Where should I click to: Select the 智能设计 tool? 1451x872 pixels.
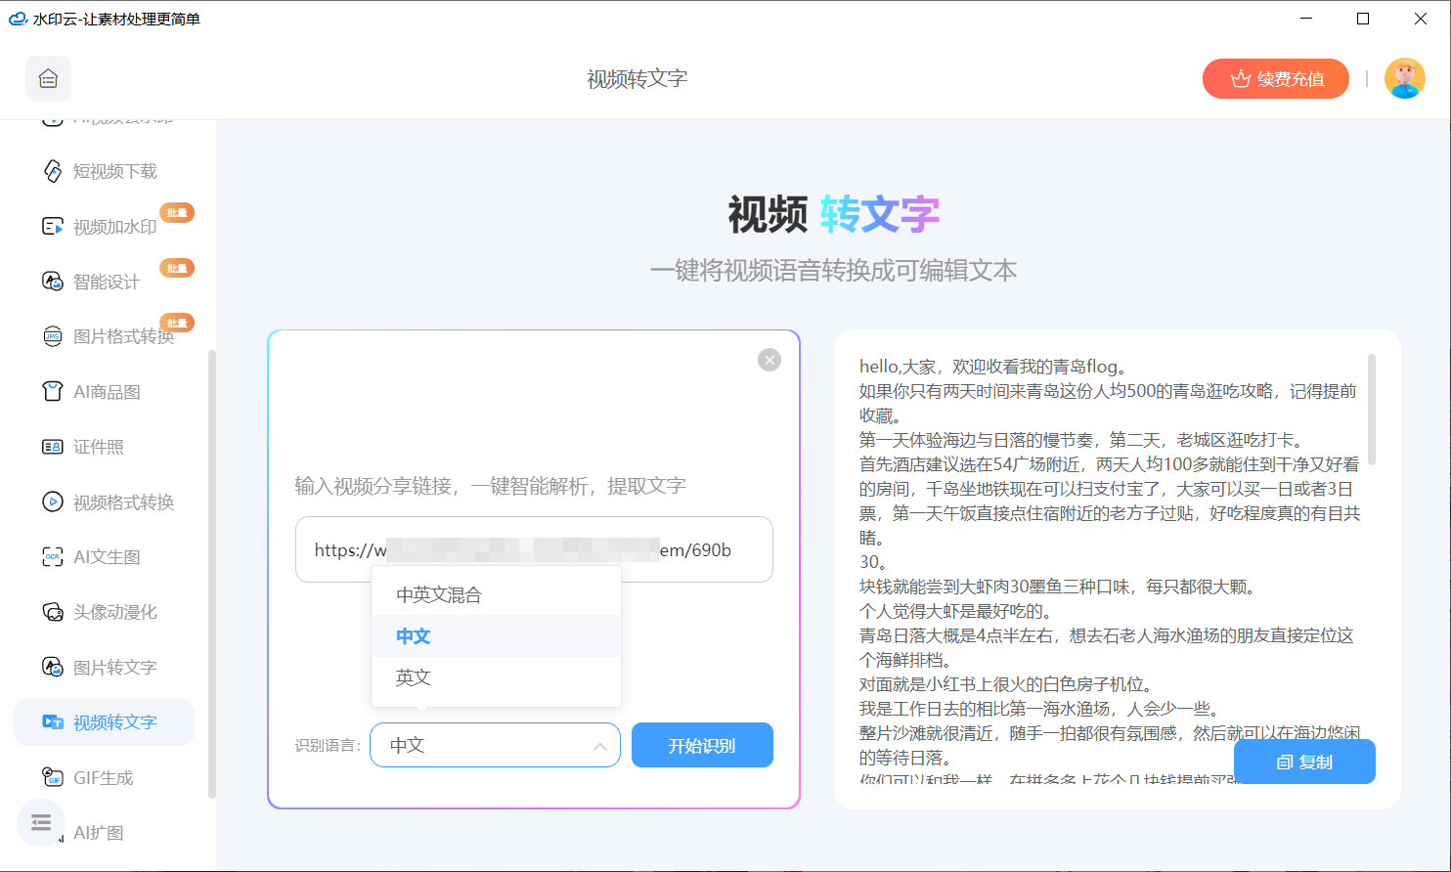(102, 281)
